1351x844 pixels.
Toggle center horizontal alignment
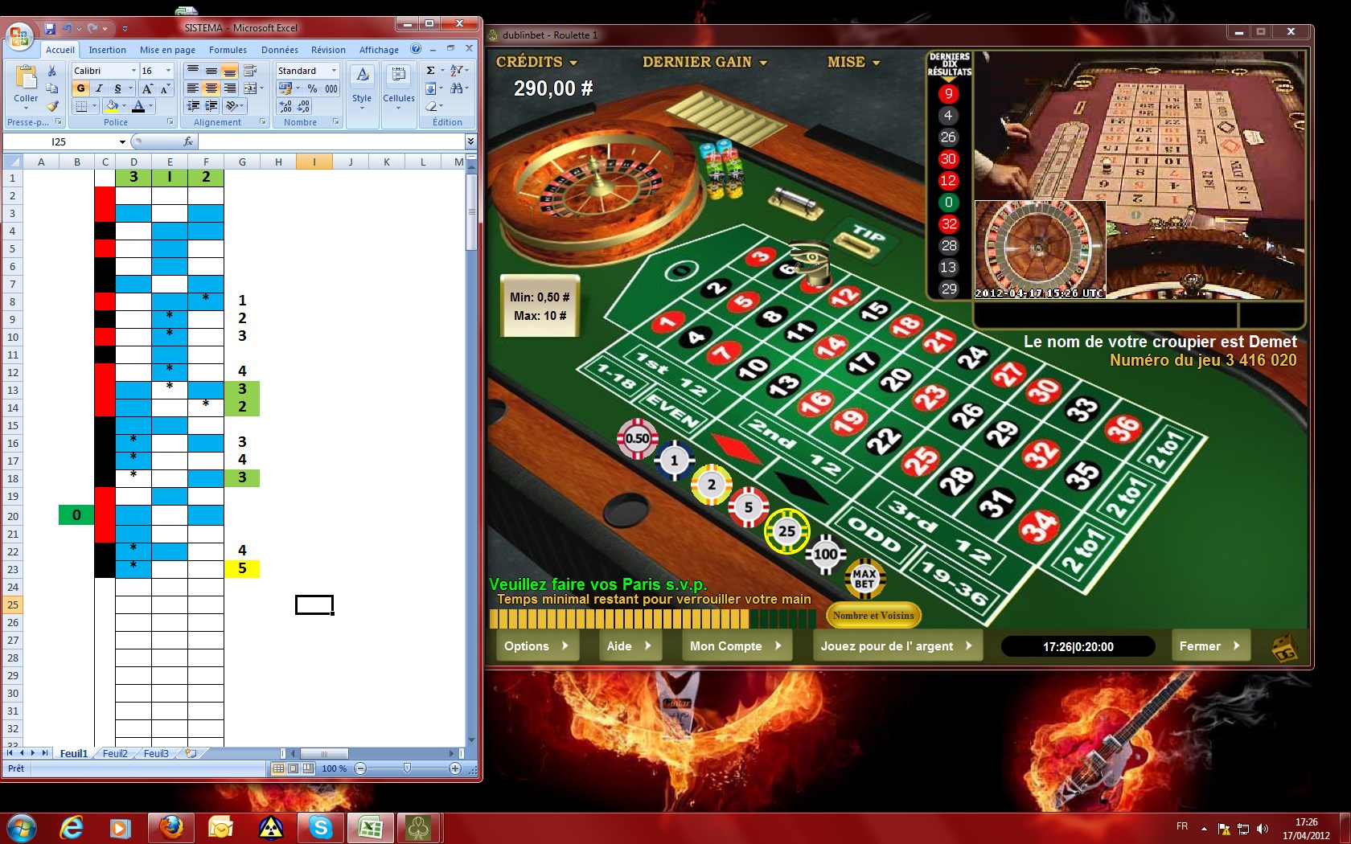(x=211, y=88)
